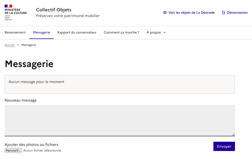The image size is (252, 159).
Task: Select the Messagerie navigation tab
Action: click(41, 32)
